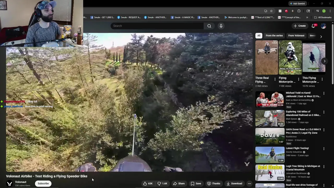
Task: Open Real Glades tree skiing thumbnail
Action: (270, 173)
